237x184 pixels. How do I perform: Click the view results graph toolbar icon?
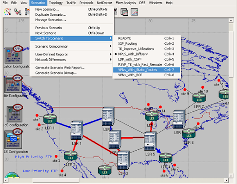(x=134, y=12)
